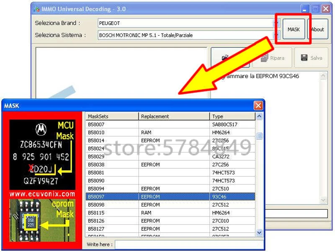The image size is (335, 252).
Task: Sort by the Type column header
Action: [232, 116]
